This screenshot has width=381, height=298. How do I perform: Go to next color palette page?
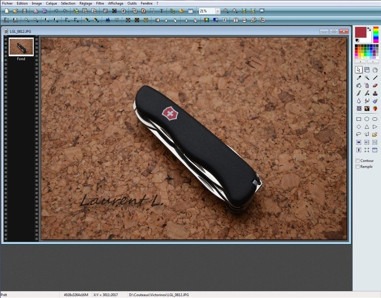click(x=373, y=62)
